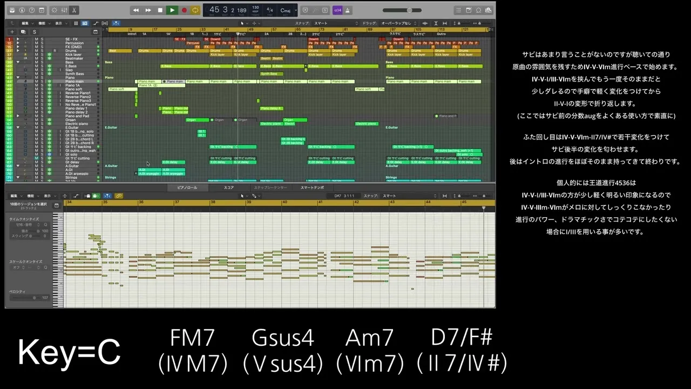Toggle the yellow Cycle mode button

(x=195, y=10)
